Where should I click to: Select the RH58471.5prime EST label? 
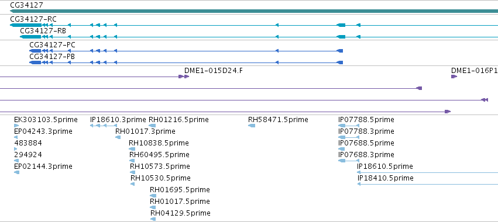[278, 120]
